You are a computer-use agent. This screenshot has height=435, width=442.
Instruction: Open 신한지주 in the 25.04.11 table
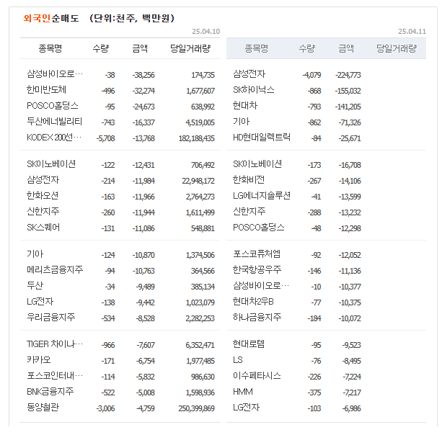tap(249, 212)
